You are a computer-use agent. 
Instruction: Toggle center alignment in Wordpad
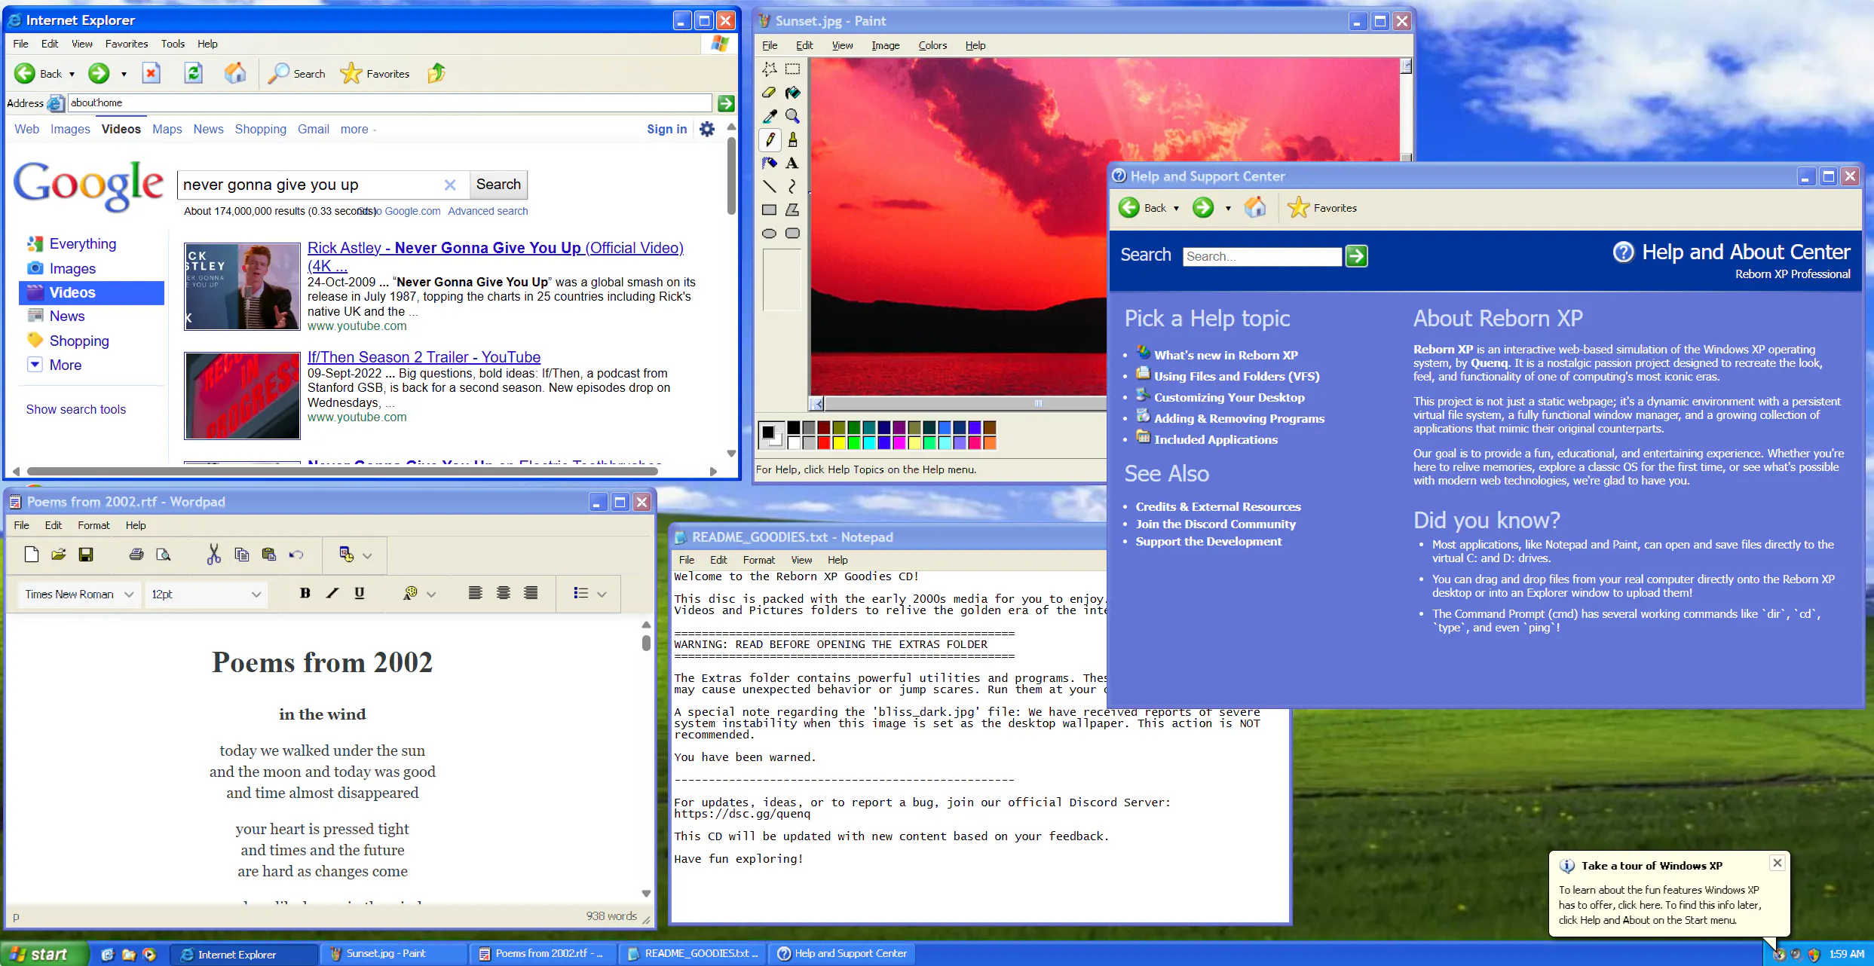coord(504,593)
